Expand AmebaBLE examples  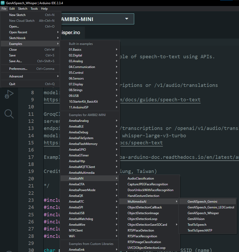pos(90,127)
